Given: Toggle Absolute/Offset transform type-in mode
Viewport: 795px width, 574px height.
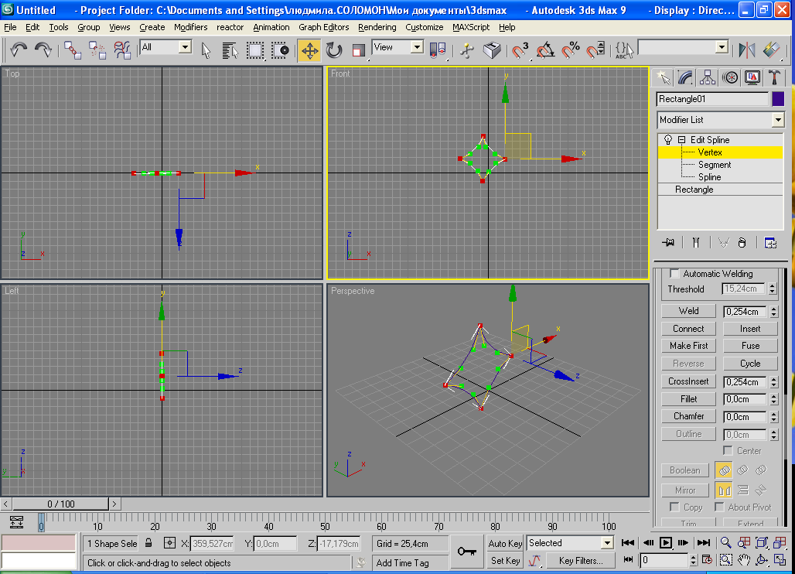Looking at the screenshot, I should 169,543.
